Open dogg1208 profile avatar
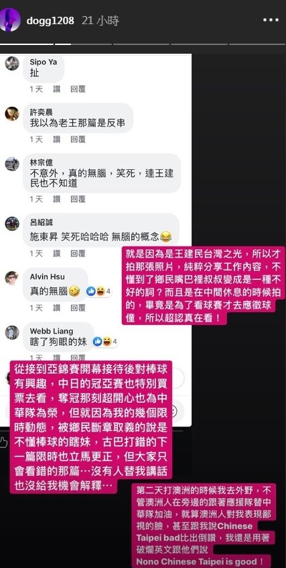Image resolution: width=286 pixels, height=568 pixels. 10,20
